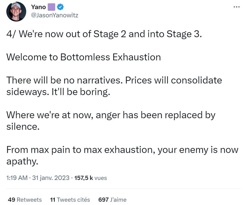
Task: Click the display name "Yano"
Action: tap(38, 7)
